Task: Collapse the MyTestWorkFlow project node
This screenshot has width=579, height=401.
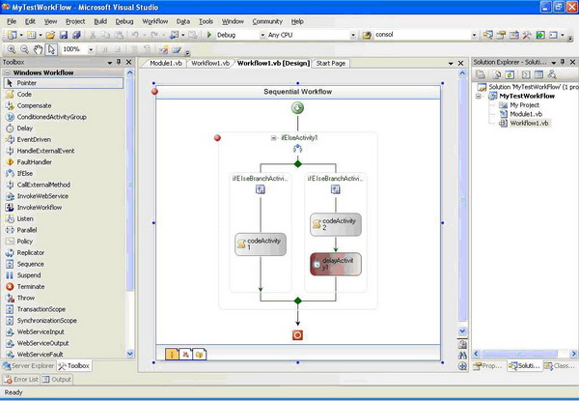Action: coord(479,96)
